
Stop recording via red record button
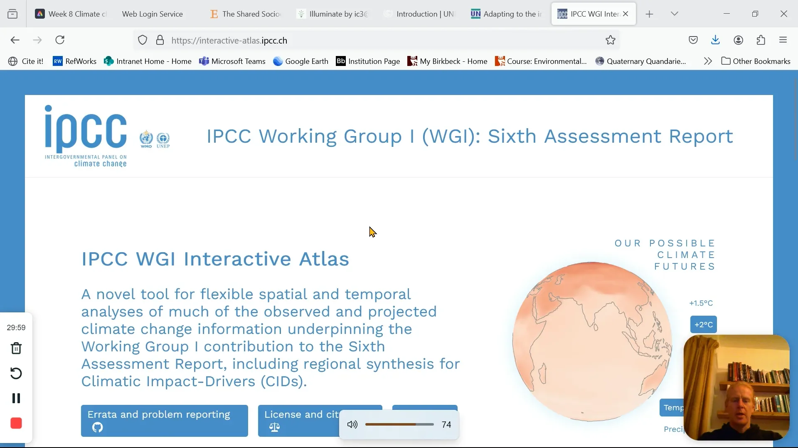(x=16, y=423)
